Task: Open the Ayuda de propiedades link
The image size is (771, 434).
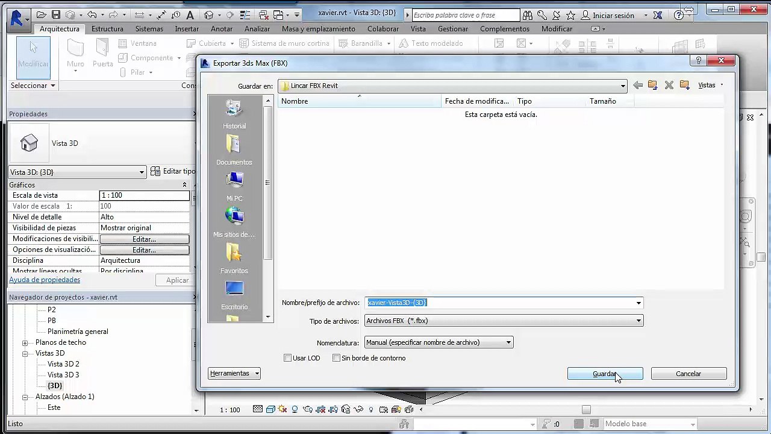Action: [x=45, y=280]
